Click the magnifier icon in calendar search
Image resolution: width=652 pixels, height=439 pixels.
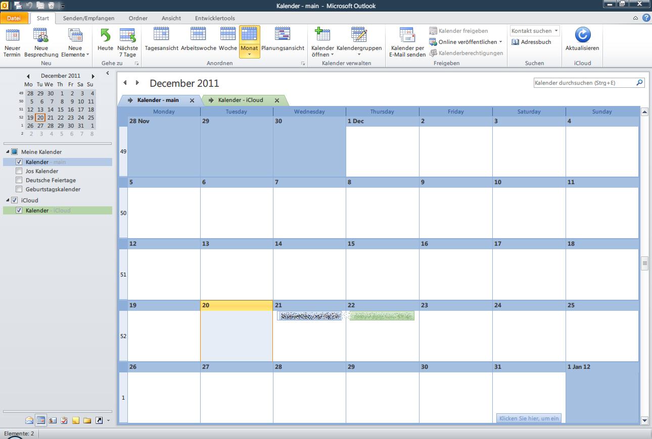point(639,82)
